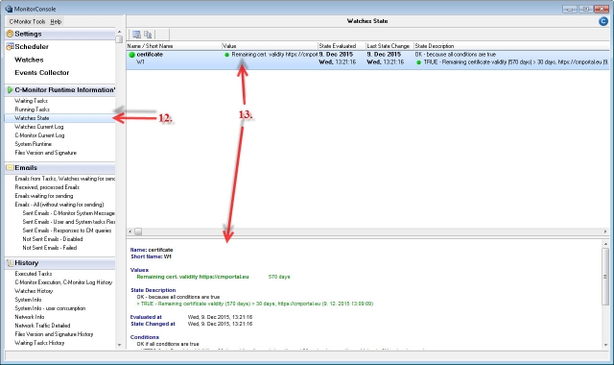Open Files Version and Signature History
This screenshot has height=365, width=614.
tap(54, 334)
